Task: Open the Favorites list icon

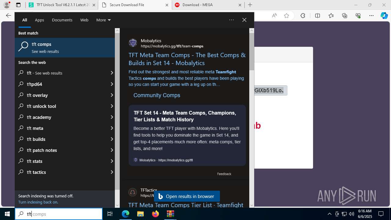Action: coord(331,16)
